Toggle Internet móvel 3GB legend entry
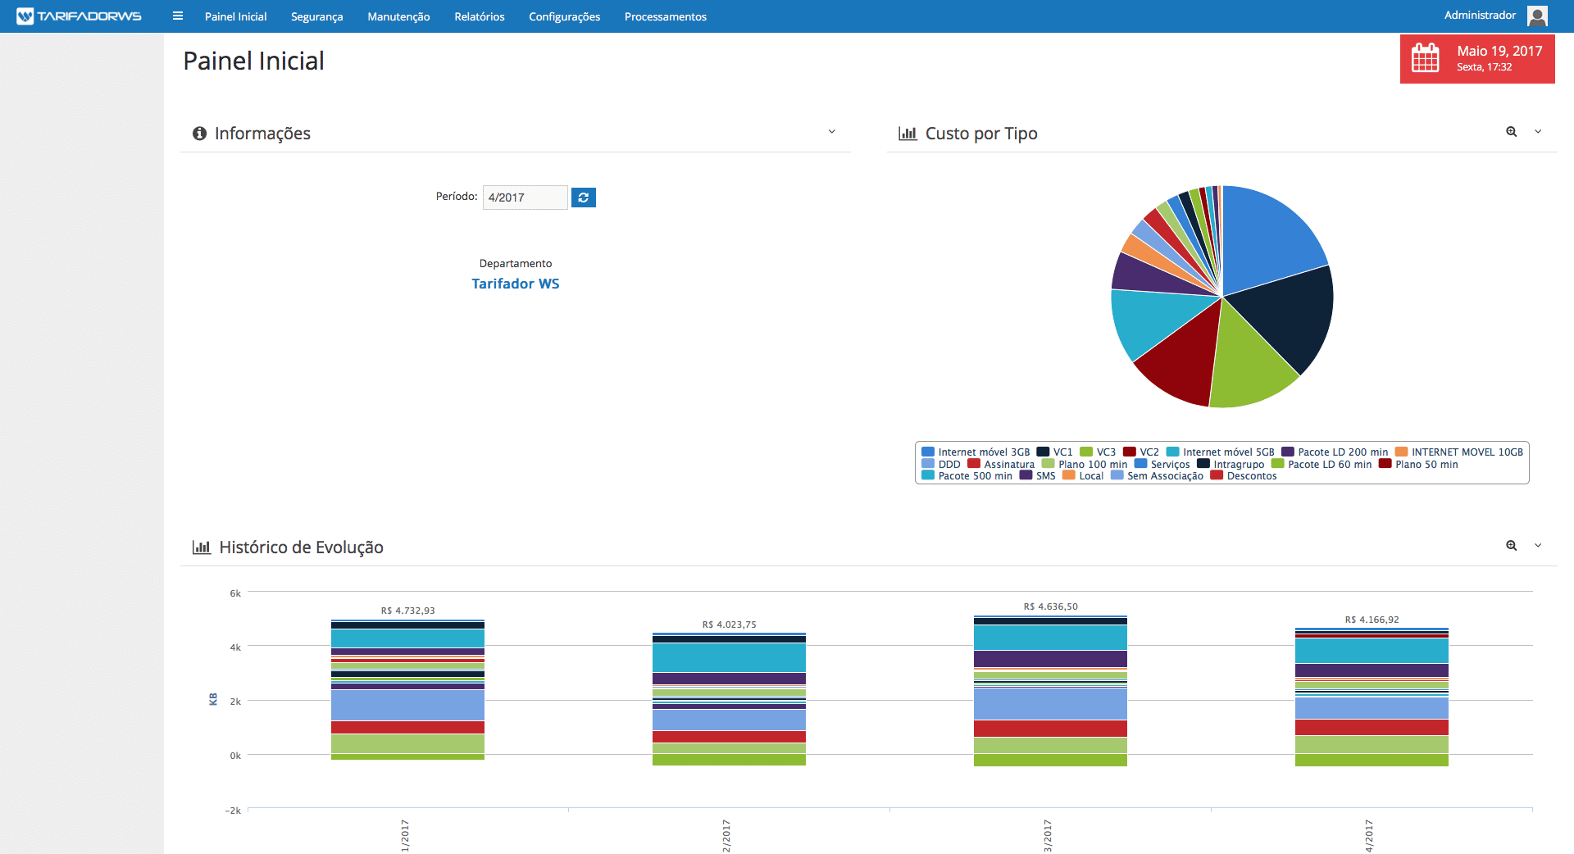 976,452
